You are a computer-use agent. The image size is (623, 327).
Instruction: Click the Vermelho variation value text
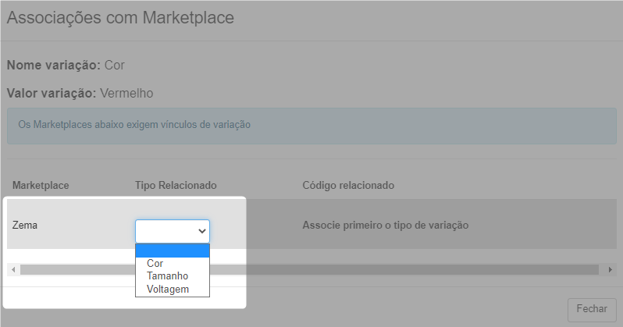click(126, 93)
